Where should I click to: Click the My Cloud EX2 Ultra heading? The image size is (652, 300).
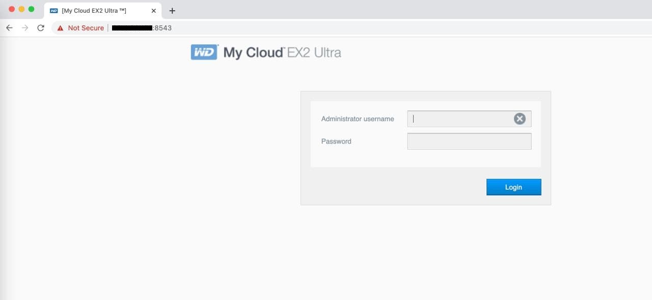pos(282,52)
